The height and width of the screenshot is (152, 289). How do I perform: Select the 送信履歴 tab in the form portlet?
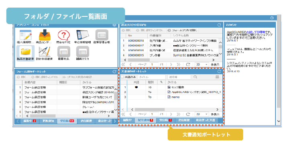(86, 121)
